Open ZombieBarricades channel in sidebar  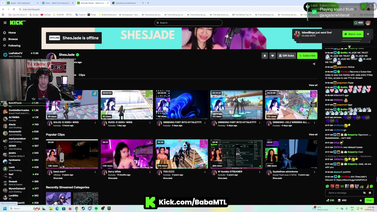click(21, 112)
